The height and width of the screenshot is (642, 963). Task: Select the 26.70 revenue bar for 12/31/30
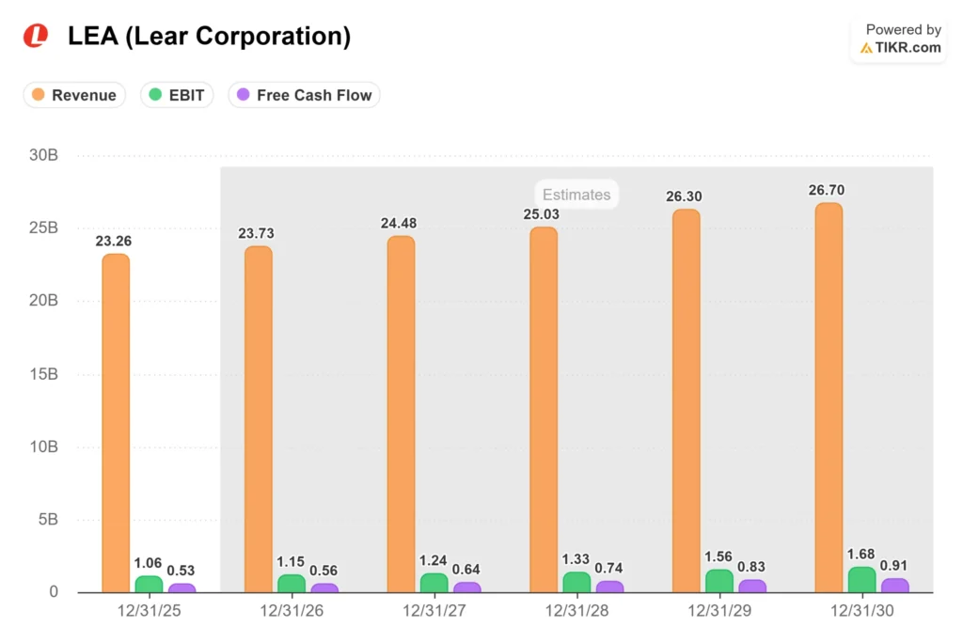coord(829,397)
